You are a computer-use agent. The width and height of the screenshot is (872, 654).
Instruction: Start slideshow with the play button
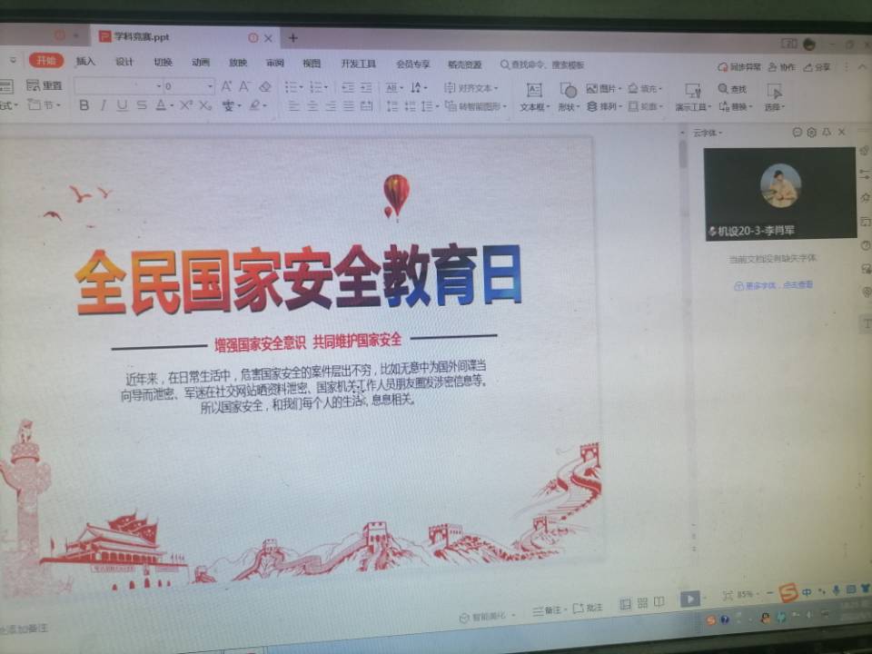pyautogui.click(x=690, y=599)
